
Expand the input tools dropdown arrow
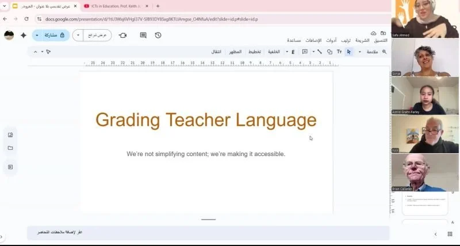[287, 52]
